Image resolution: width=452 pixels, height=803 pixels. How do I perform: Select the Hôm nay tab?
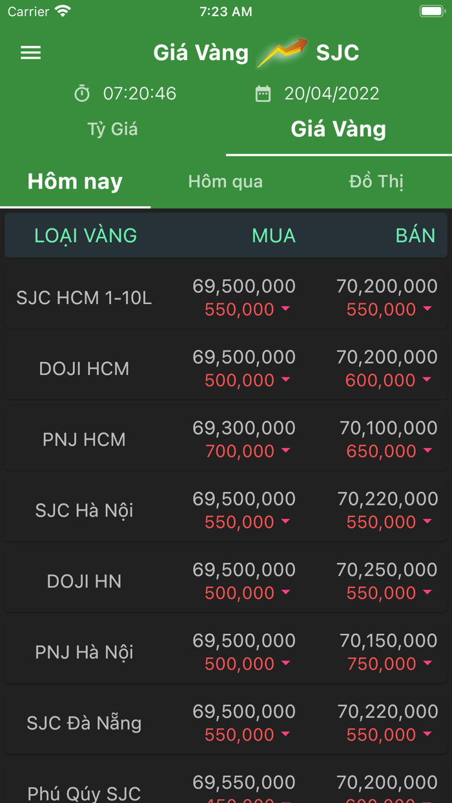74,181
